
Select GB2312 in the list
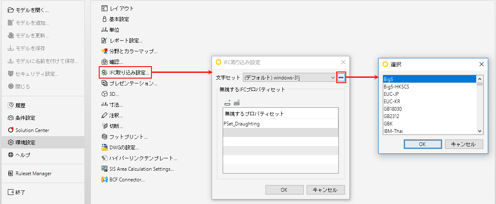(x=430, y=116)
